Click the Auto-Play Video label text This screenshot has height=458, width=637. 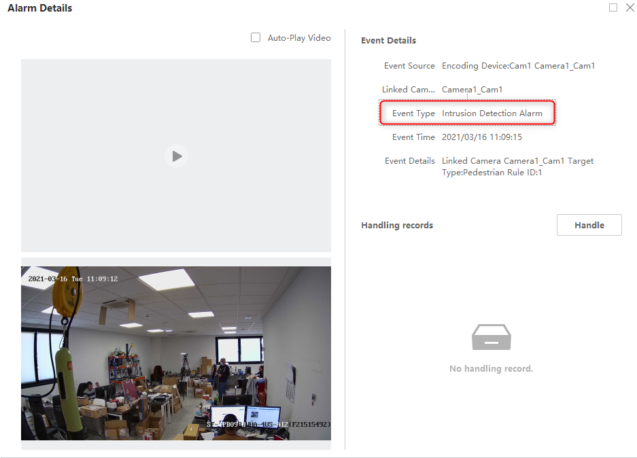(x=299, y=38)
